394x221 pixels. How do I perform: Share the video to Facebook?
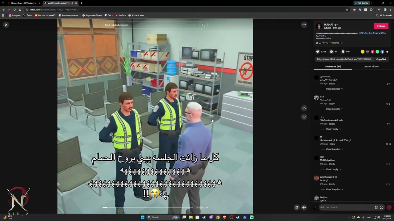click(x=382, y=52)
